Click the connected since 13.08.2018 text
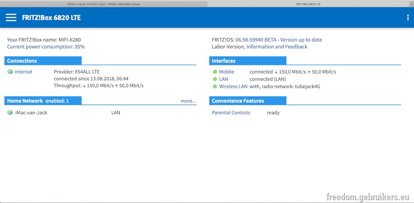 point(91,79)
